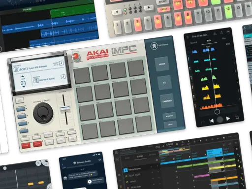Open options dots for the top blue track
Screen dimensions: 252x189
[233, 53]
